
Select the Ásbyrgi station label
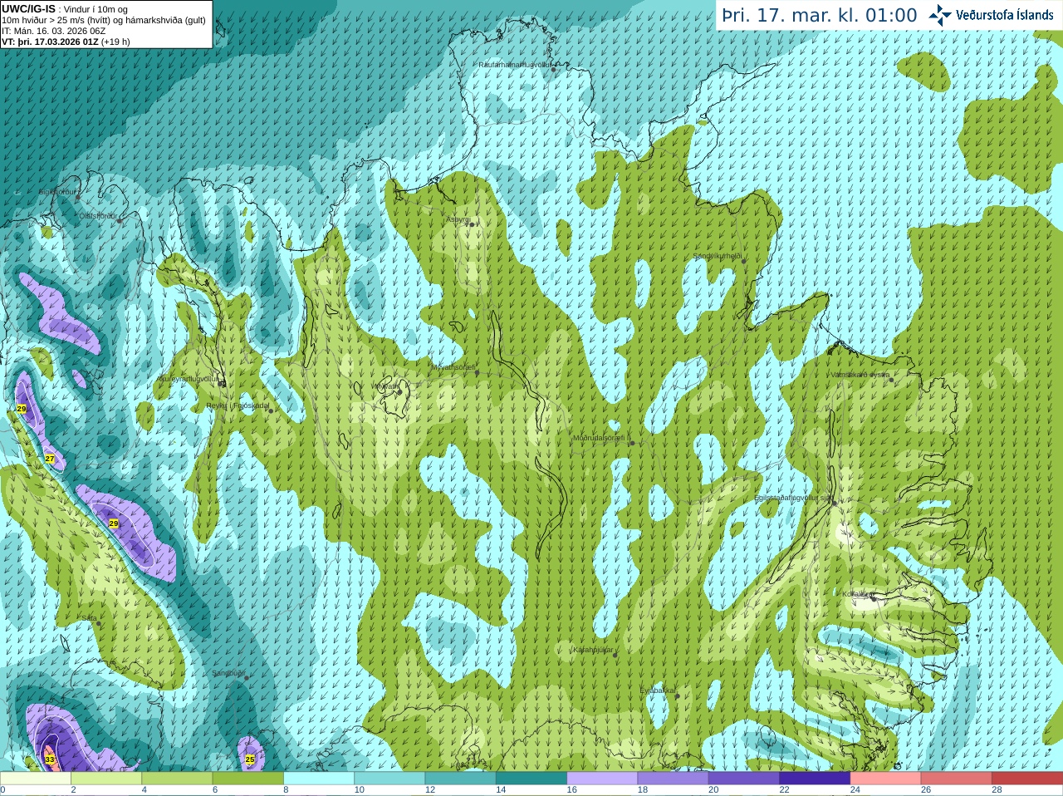click(458, 219)
